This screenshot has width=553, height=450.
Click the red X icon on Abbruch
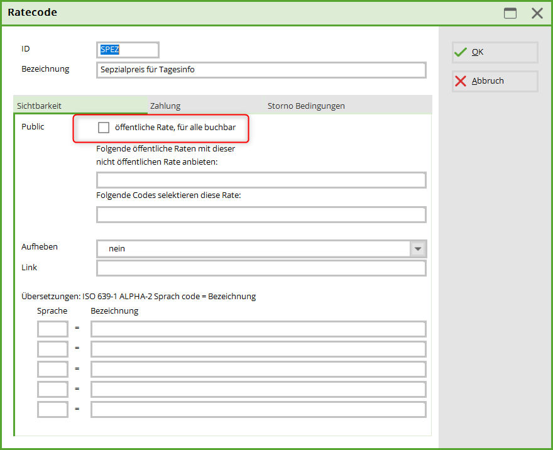pyautogui.click(x=461, y=81)
